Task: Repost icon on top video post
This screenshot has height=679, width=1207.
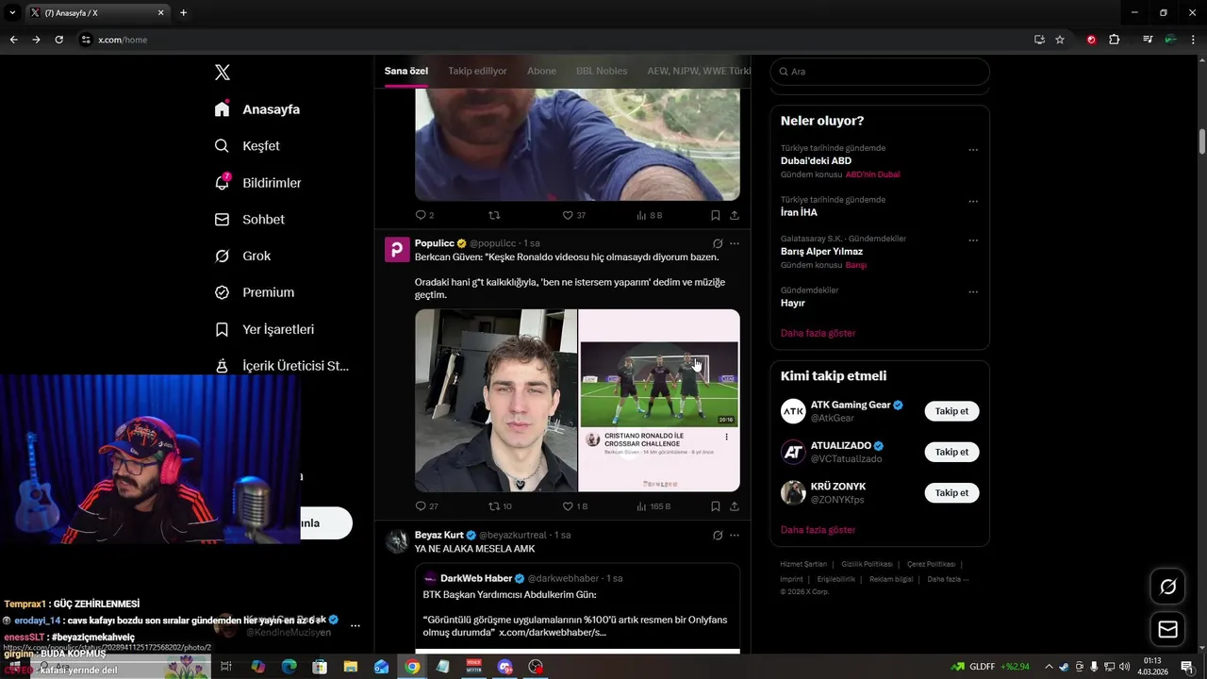Action: coord(493,215)
